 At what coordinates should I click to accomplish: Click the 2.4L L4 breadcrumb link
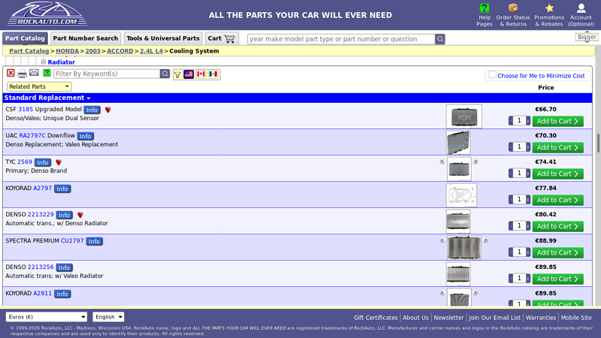152,51
